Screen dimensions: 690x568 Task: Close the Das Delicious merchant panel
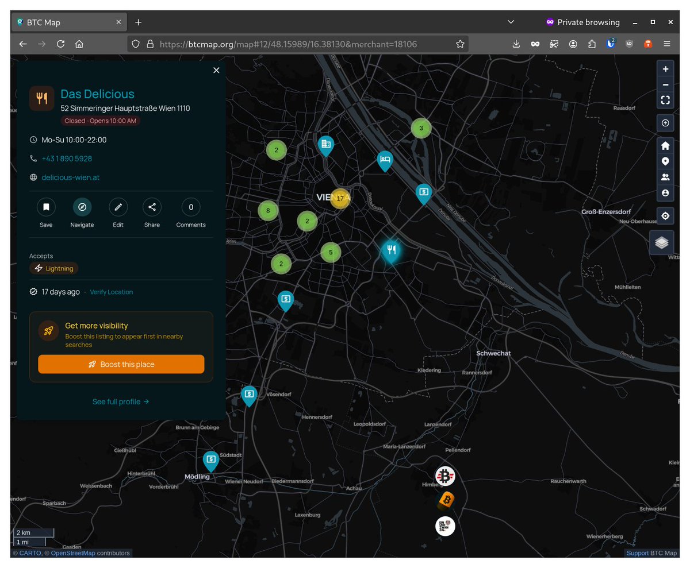coord(216,70)
